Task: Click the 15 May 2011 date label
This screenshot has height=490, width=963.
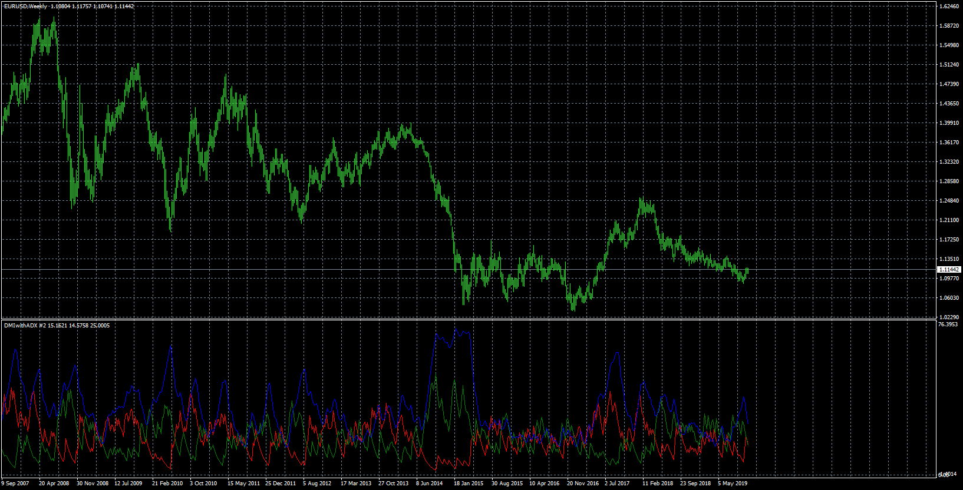Action: (243, 484)
